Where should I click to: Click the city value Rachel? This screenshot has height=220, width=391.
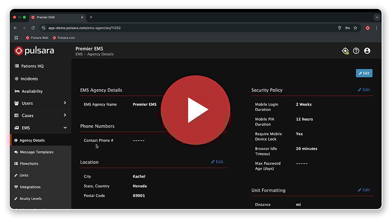pyautogui.click(x=139, y=176)
